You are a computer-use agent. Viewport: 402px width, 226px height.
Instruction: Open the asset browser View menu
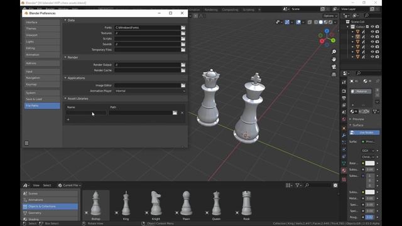(36, 185)
